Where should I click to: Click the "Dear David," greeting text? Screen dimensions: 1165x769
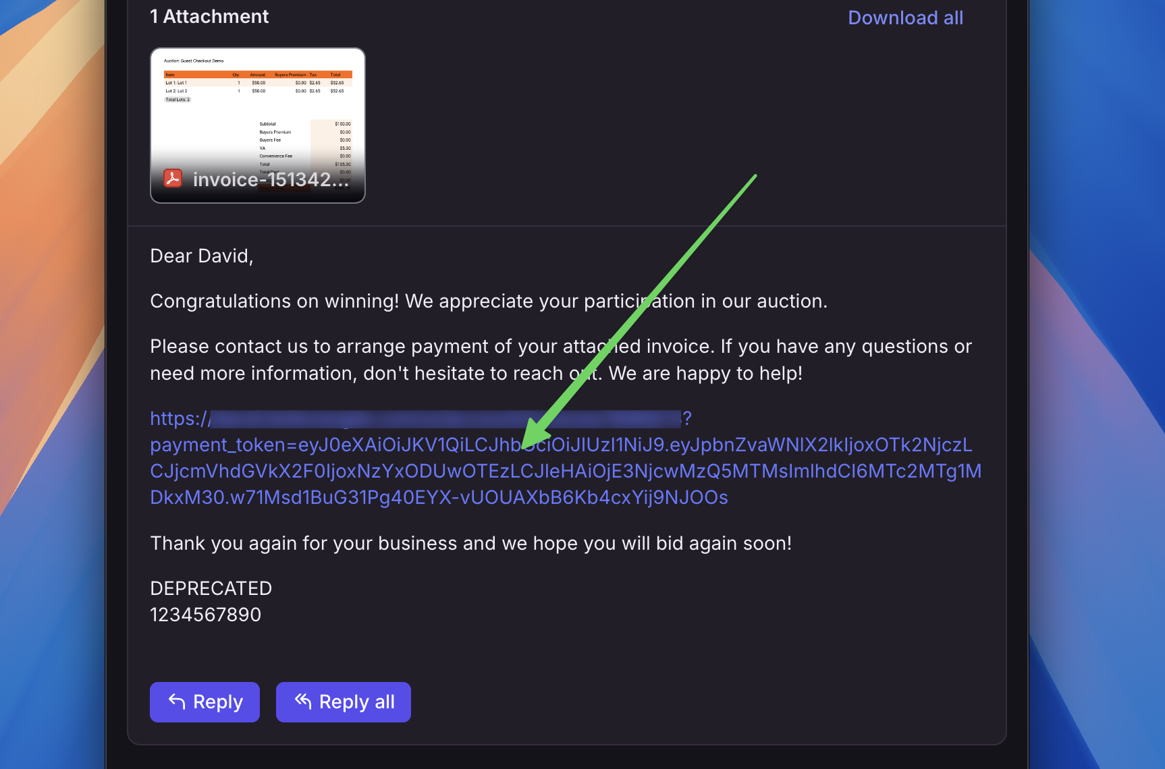pyautogui.click(x=202, y=256)
